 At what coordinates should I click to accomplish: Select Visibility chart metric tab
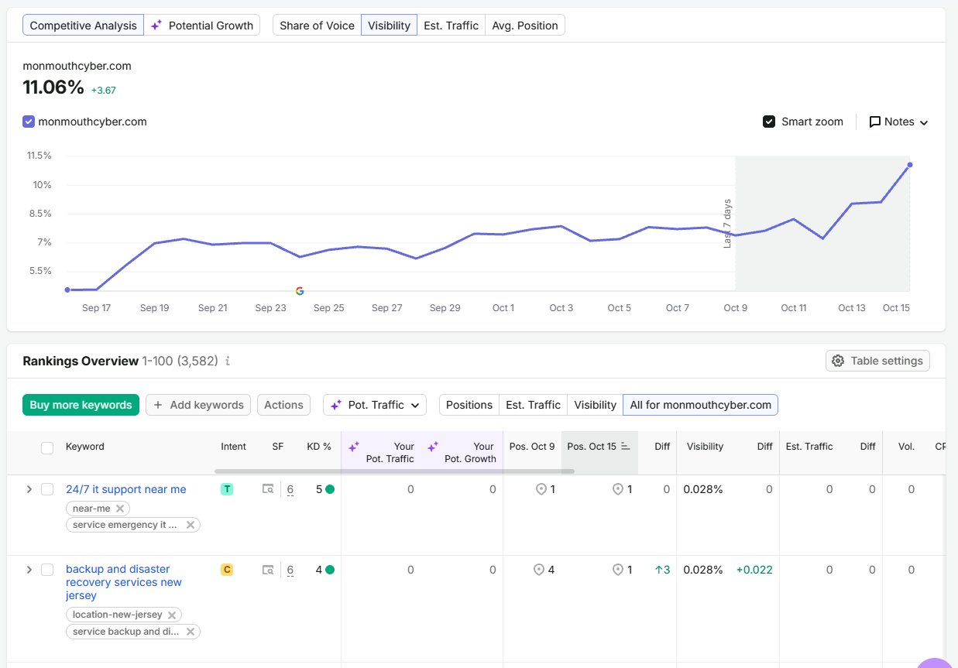[389, 26]
